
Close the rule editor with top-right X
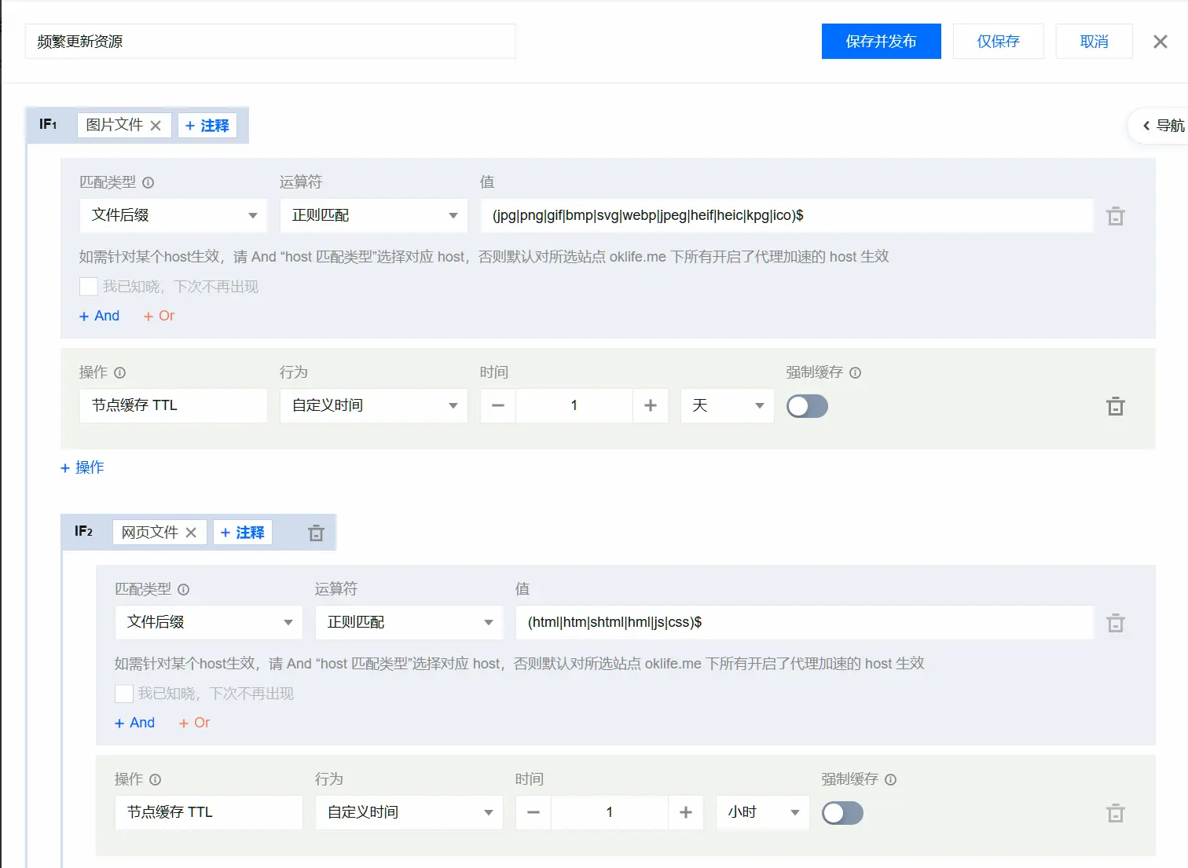(x=1160, y=42)
